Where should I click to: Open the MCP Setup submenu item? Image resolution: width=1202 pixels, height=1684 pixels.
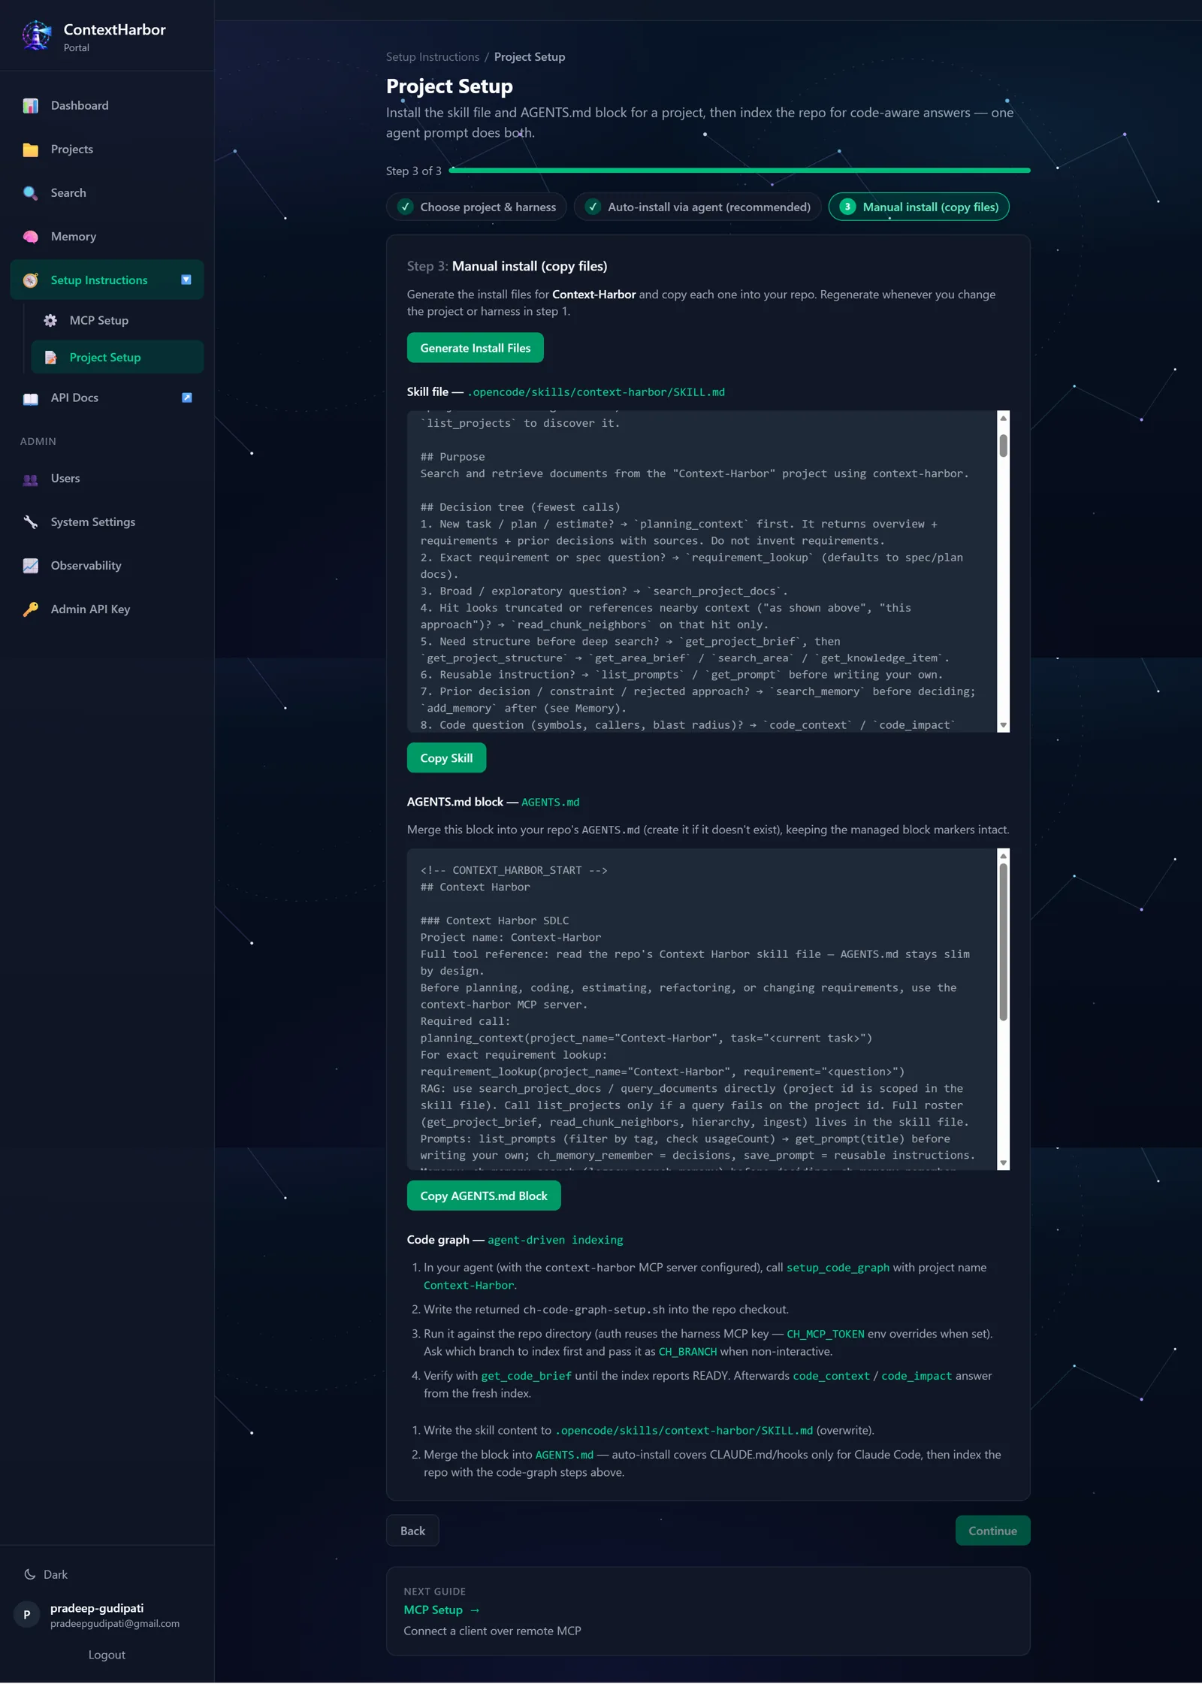(x=117, y=321)
